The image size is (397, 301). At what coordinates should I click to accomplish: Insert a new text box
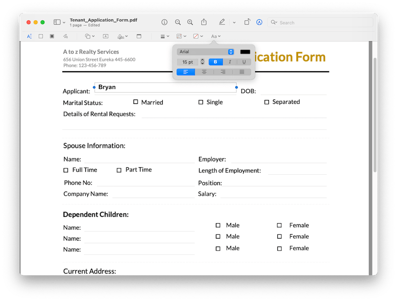click(106, 36)
